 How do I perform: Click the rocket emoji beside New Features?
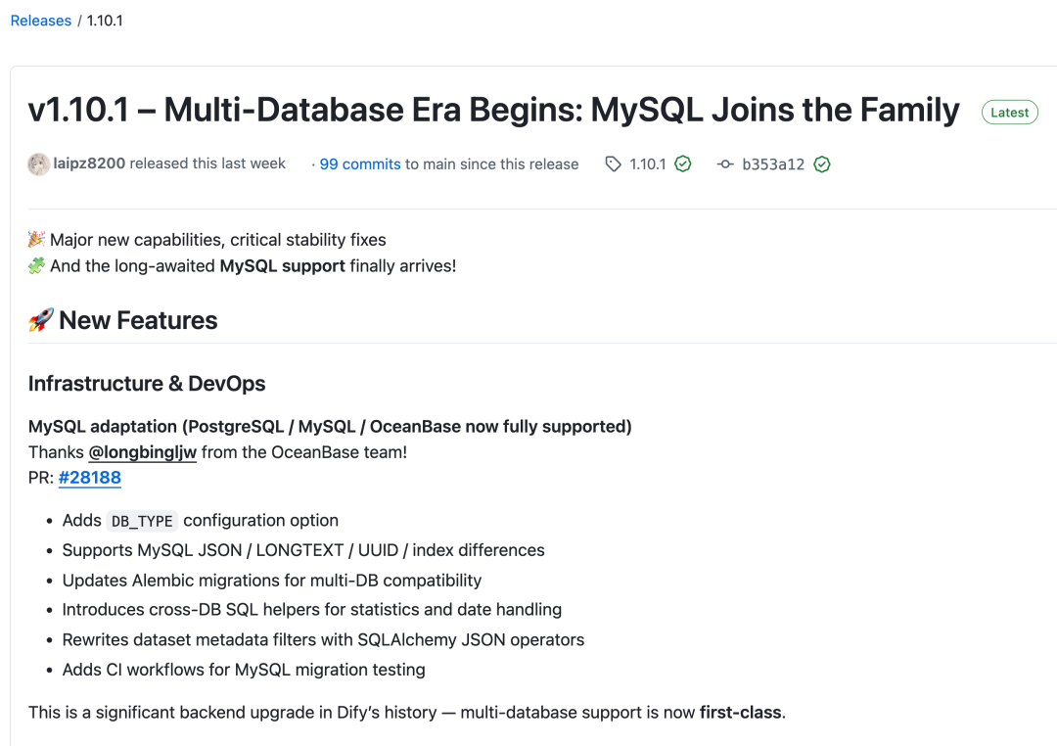click(40, 320)
